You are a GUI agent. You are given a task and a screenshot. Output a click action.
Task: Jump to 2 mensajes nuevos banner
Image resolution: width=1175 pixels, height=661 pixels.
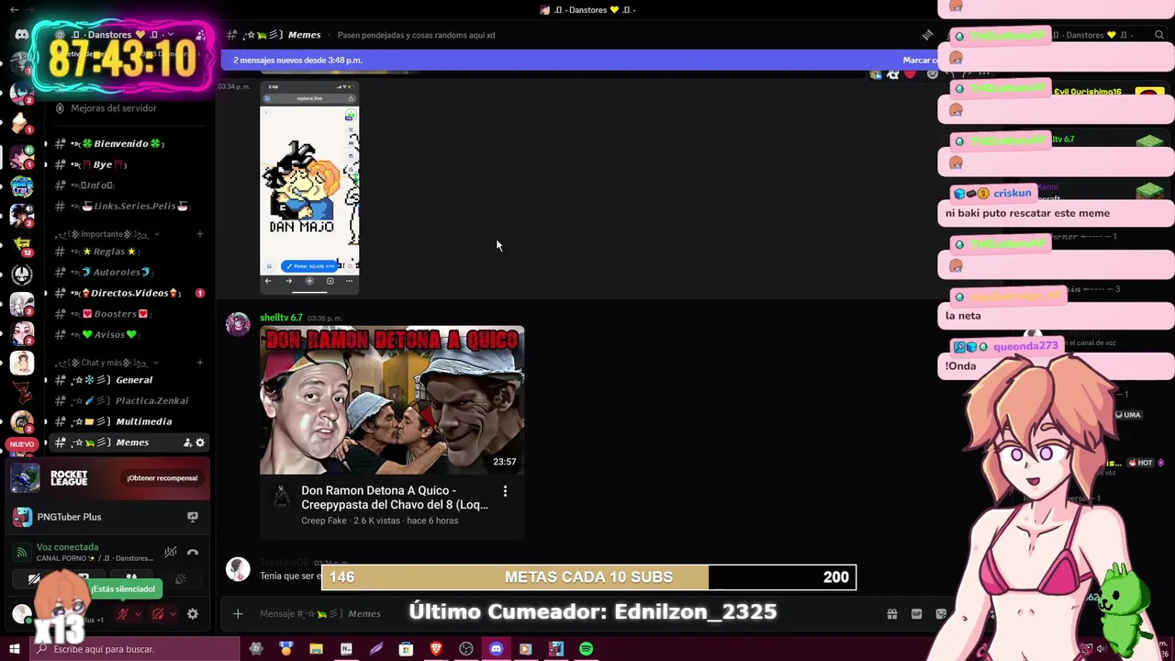pos(297,60)
